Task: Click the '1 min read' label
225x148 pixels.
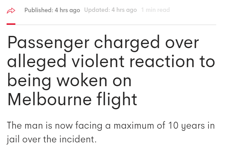Action: click(x=155, y=10)
